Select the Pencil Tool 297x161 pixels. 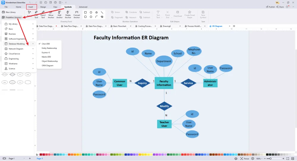click(x=43, y=14)
